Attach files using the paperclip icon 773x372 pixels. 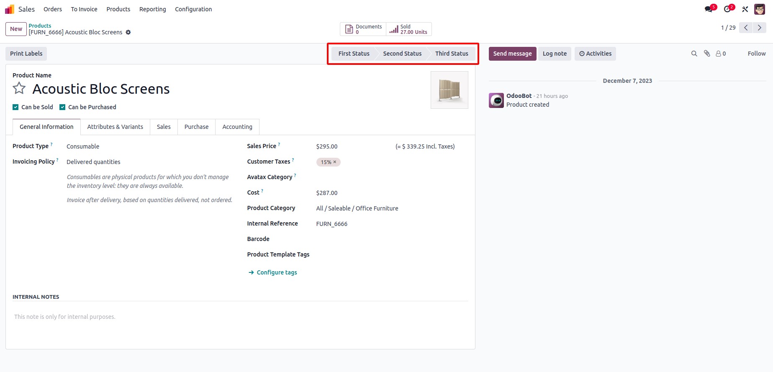[x=707, y=54]
